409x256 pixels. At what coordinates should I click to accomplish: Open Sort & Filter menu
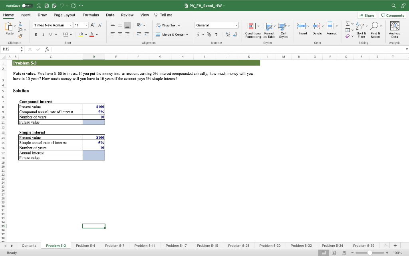[x=361, y=30]
